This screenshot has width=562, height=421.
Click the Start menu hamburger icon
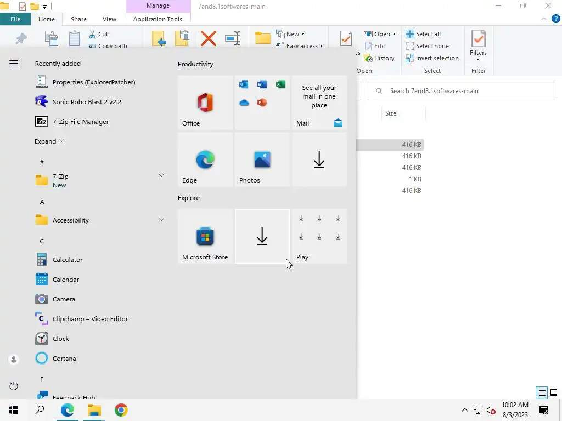click(14, 64)
